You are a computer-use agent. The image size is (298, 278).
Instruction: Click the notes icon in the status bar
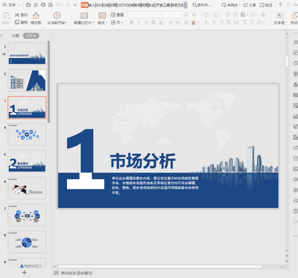coord(56,273)
